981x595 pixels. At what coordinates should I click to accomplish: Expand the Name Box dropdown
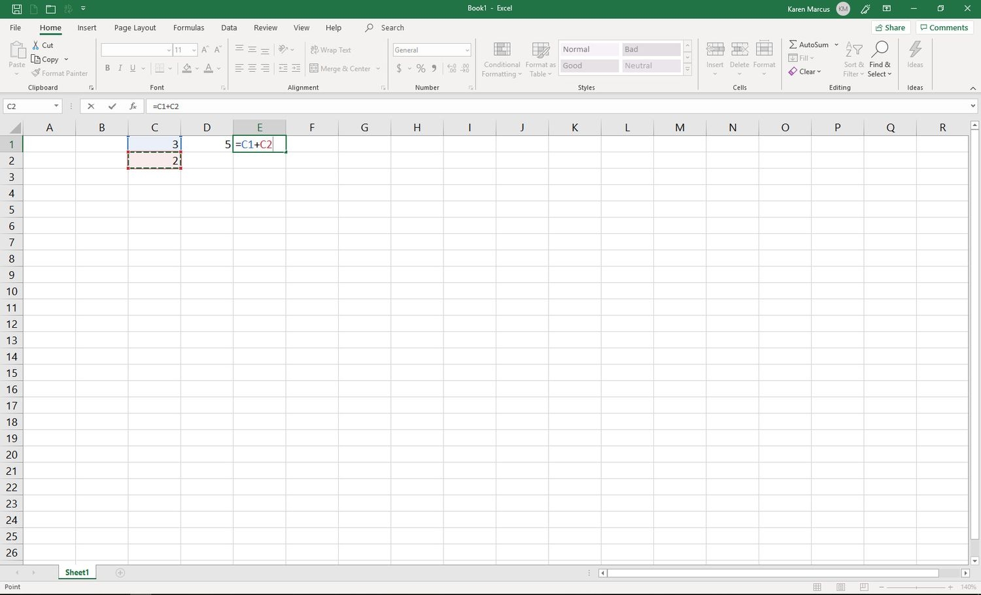[x=56, y=106]
